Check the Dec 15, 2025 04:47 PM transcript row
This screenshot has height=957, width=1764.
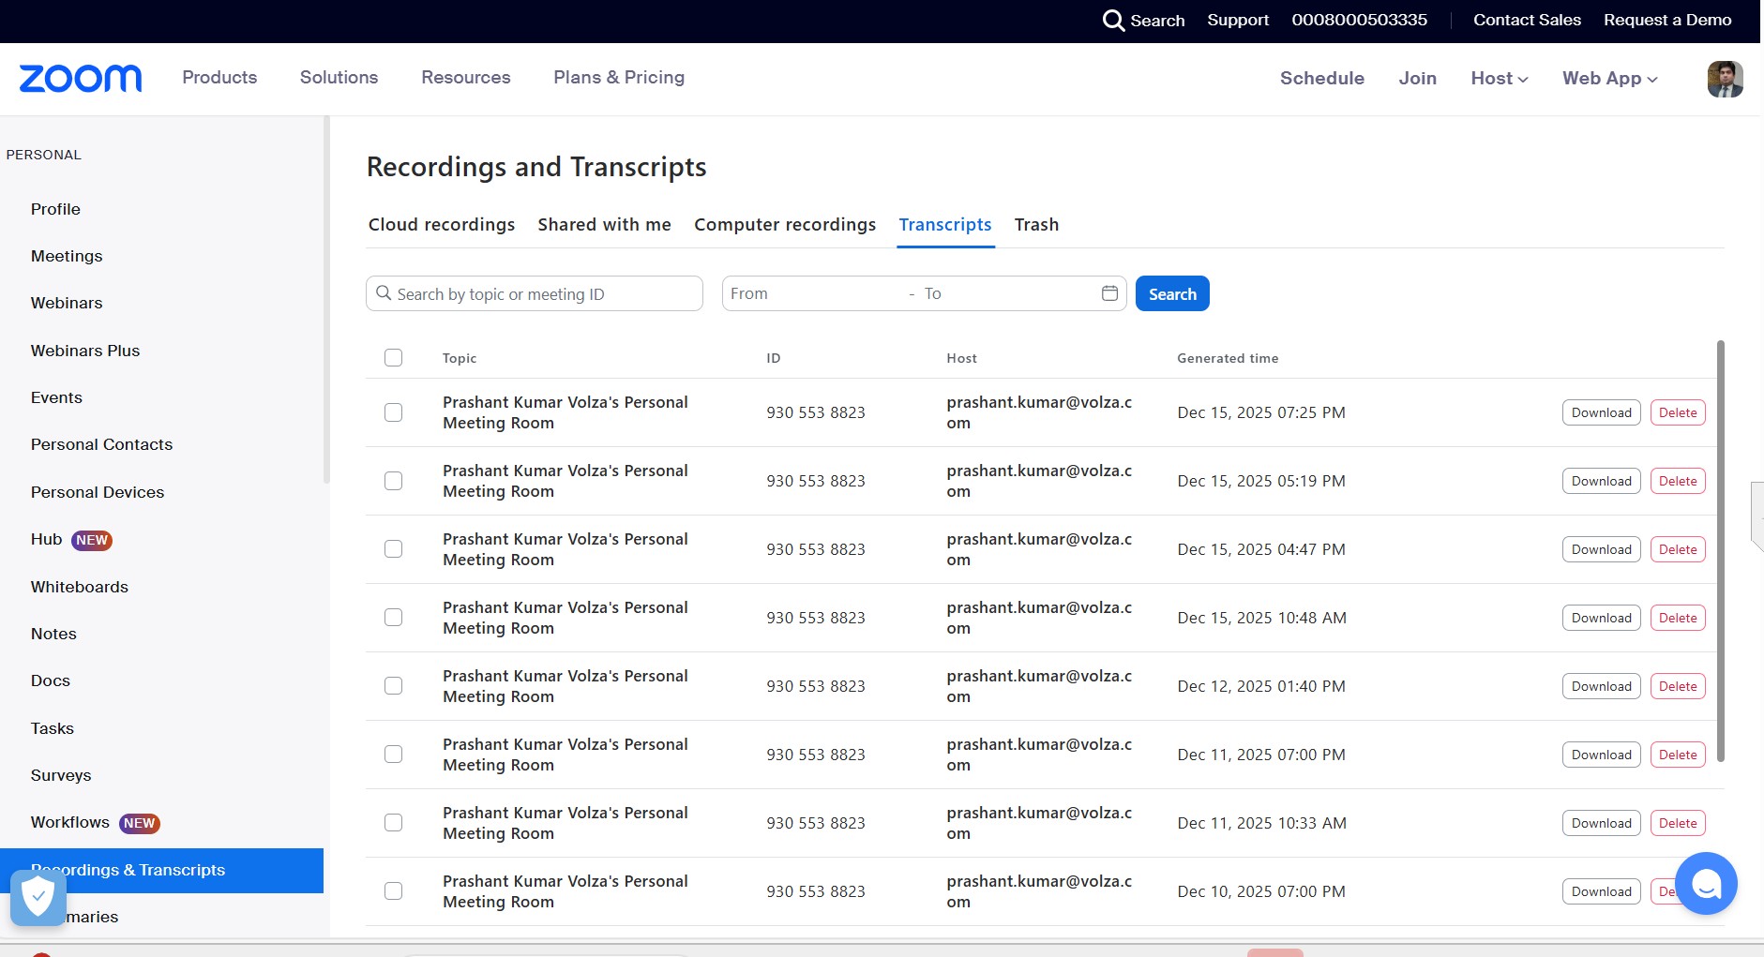(x=394, y=549)
